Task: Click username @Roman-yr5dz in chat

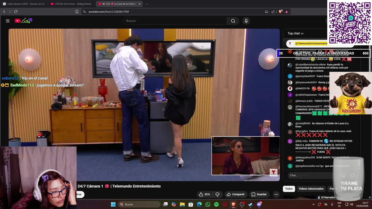Action: tap(304, 101)
